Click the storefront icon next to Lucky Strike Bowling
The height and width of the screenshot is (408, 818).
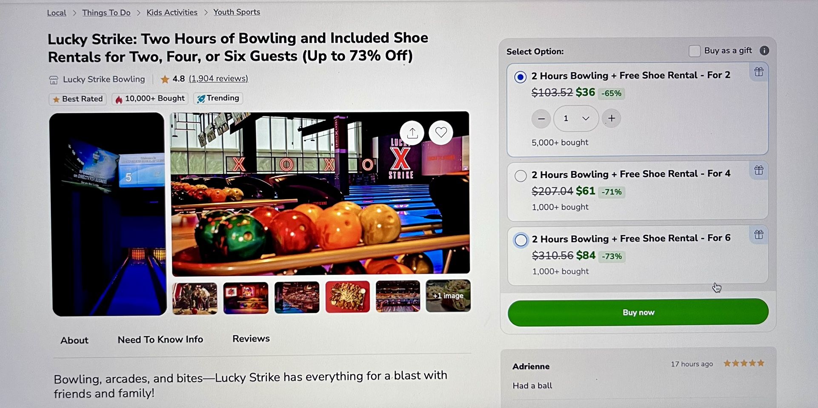point(54,79)
